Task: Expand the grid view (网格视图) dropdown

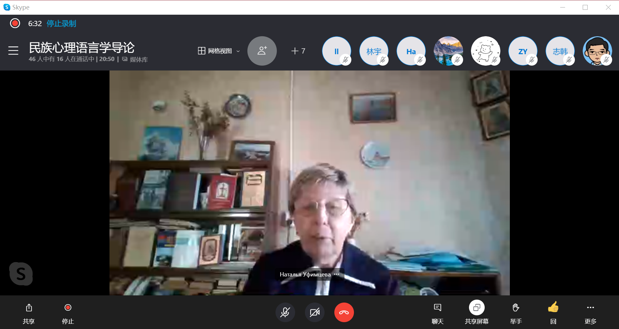Action: click(x=219, y=51)
